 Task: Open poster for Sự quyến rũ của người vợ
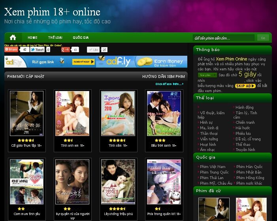pyautogui.click(x=72, y=182)
